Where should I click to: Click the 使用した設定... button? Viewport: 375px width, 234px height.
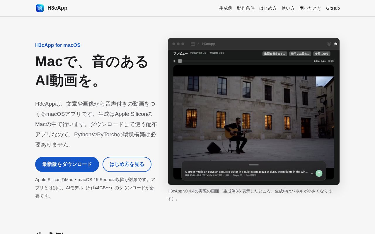tap(300, 54)
